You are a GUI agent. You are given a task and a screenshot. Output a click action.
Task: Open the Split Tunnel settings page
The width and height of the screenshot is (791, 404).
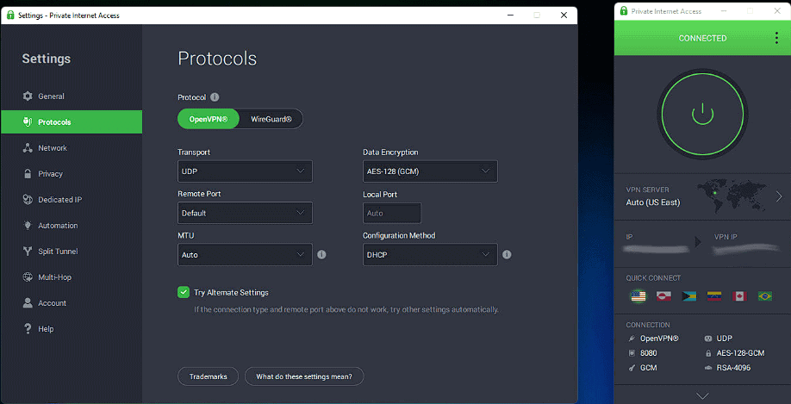pos(72,252)
